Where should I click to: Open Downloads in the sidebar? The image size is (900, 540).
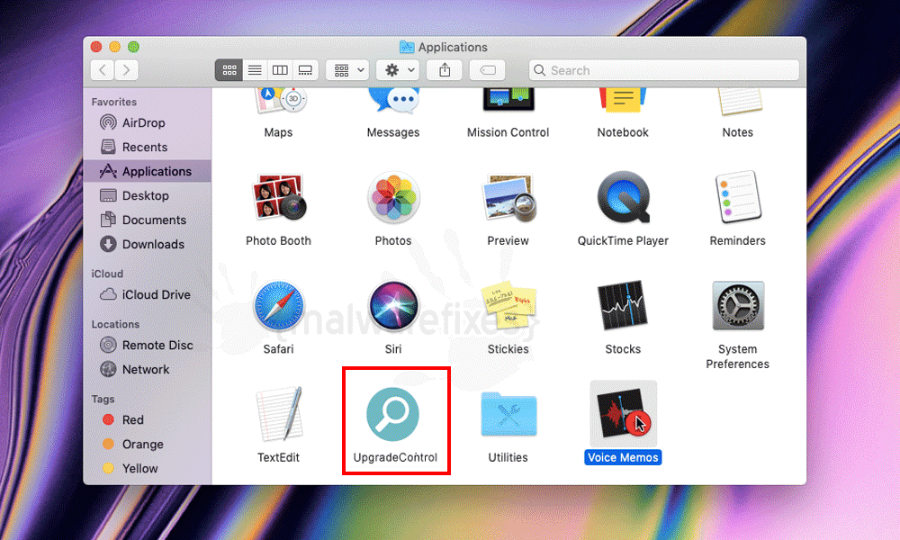click(147, 244)
